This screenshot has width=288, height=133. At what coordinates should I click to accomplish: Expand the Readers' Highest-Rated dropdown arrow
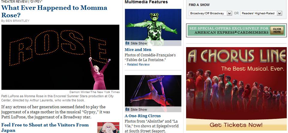pyautogui.click(x=279, y=13)
